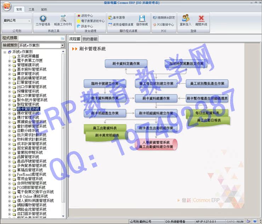
Task: Select the 常用 ribbon tab
Action: (x=19, y=10)
